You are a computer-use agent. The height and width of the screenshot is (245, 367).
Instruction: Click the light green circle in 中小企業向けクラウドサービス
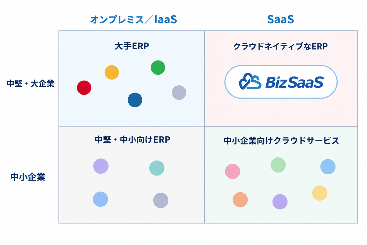(278, 165)
